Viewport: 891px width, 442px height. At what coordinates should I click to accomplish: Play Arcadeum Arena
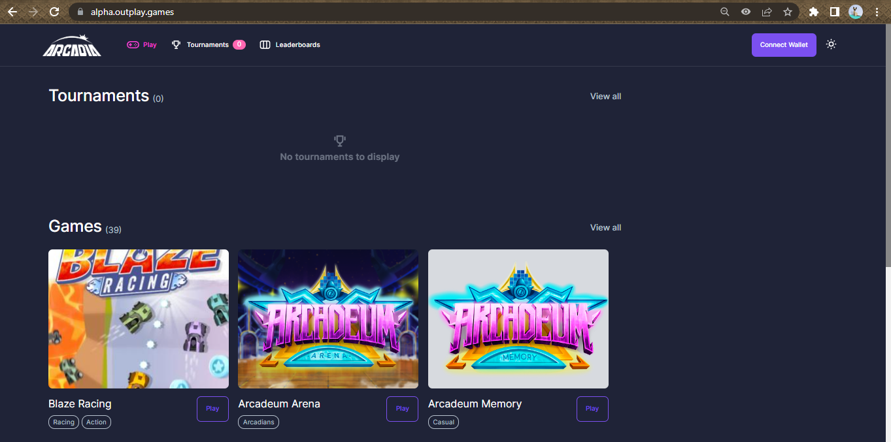click(402, 409)
